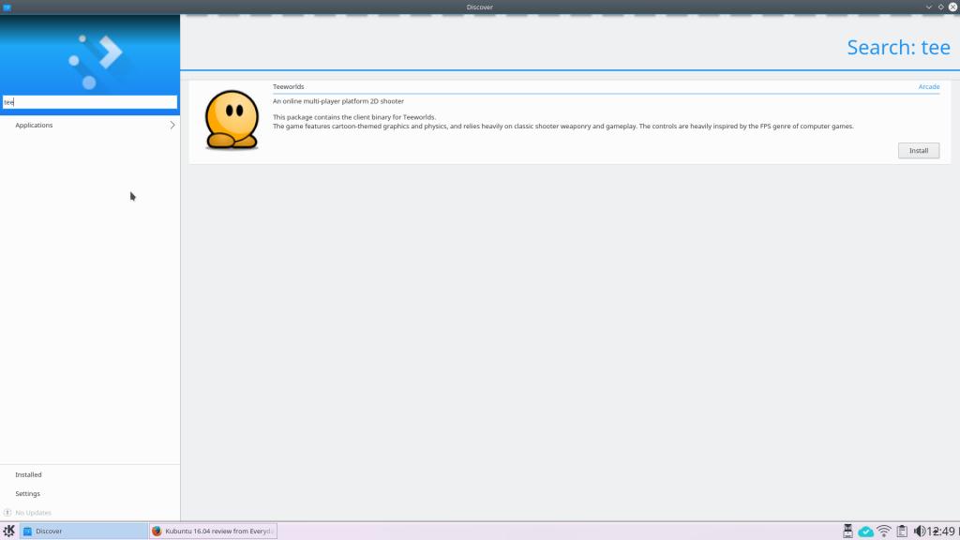
Task: Expand the Applications category chevron
Action: [172, 125]
